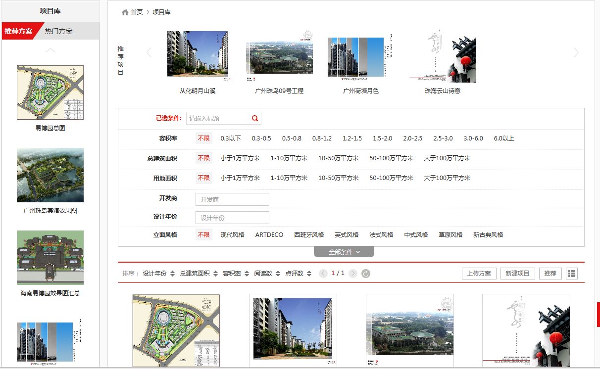Click 项目库 breadcrumb link

pos(161,12)
